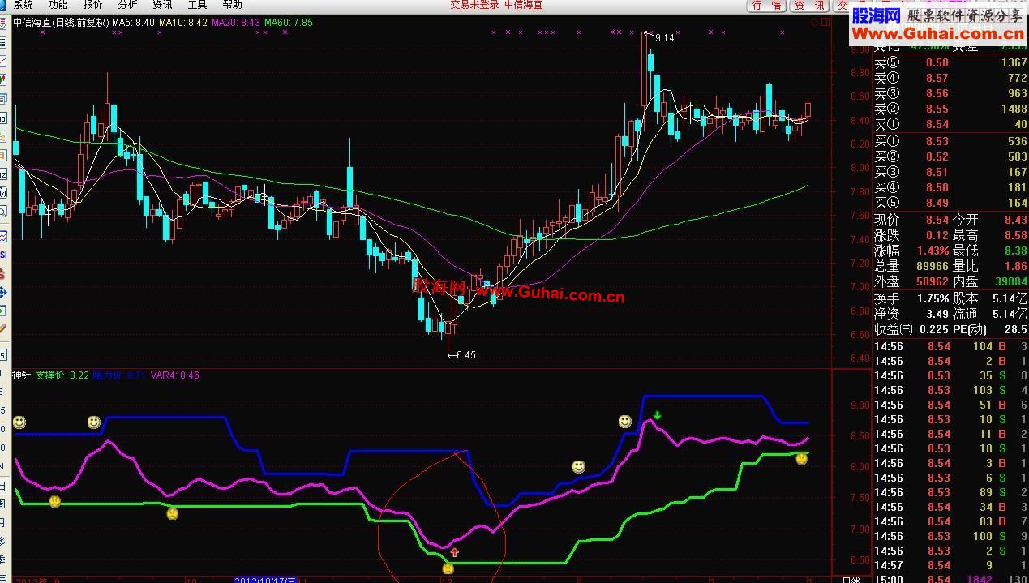Select the 买① 8.53 order row

coord(951,141)
